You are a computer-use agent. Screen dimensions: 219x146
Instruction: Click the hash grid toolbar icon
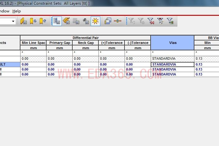click(x=85, y=21)
